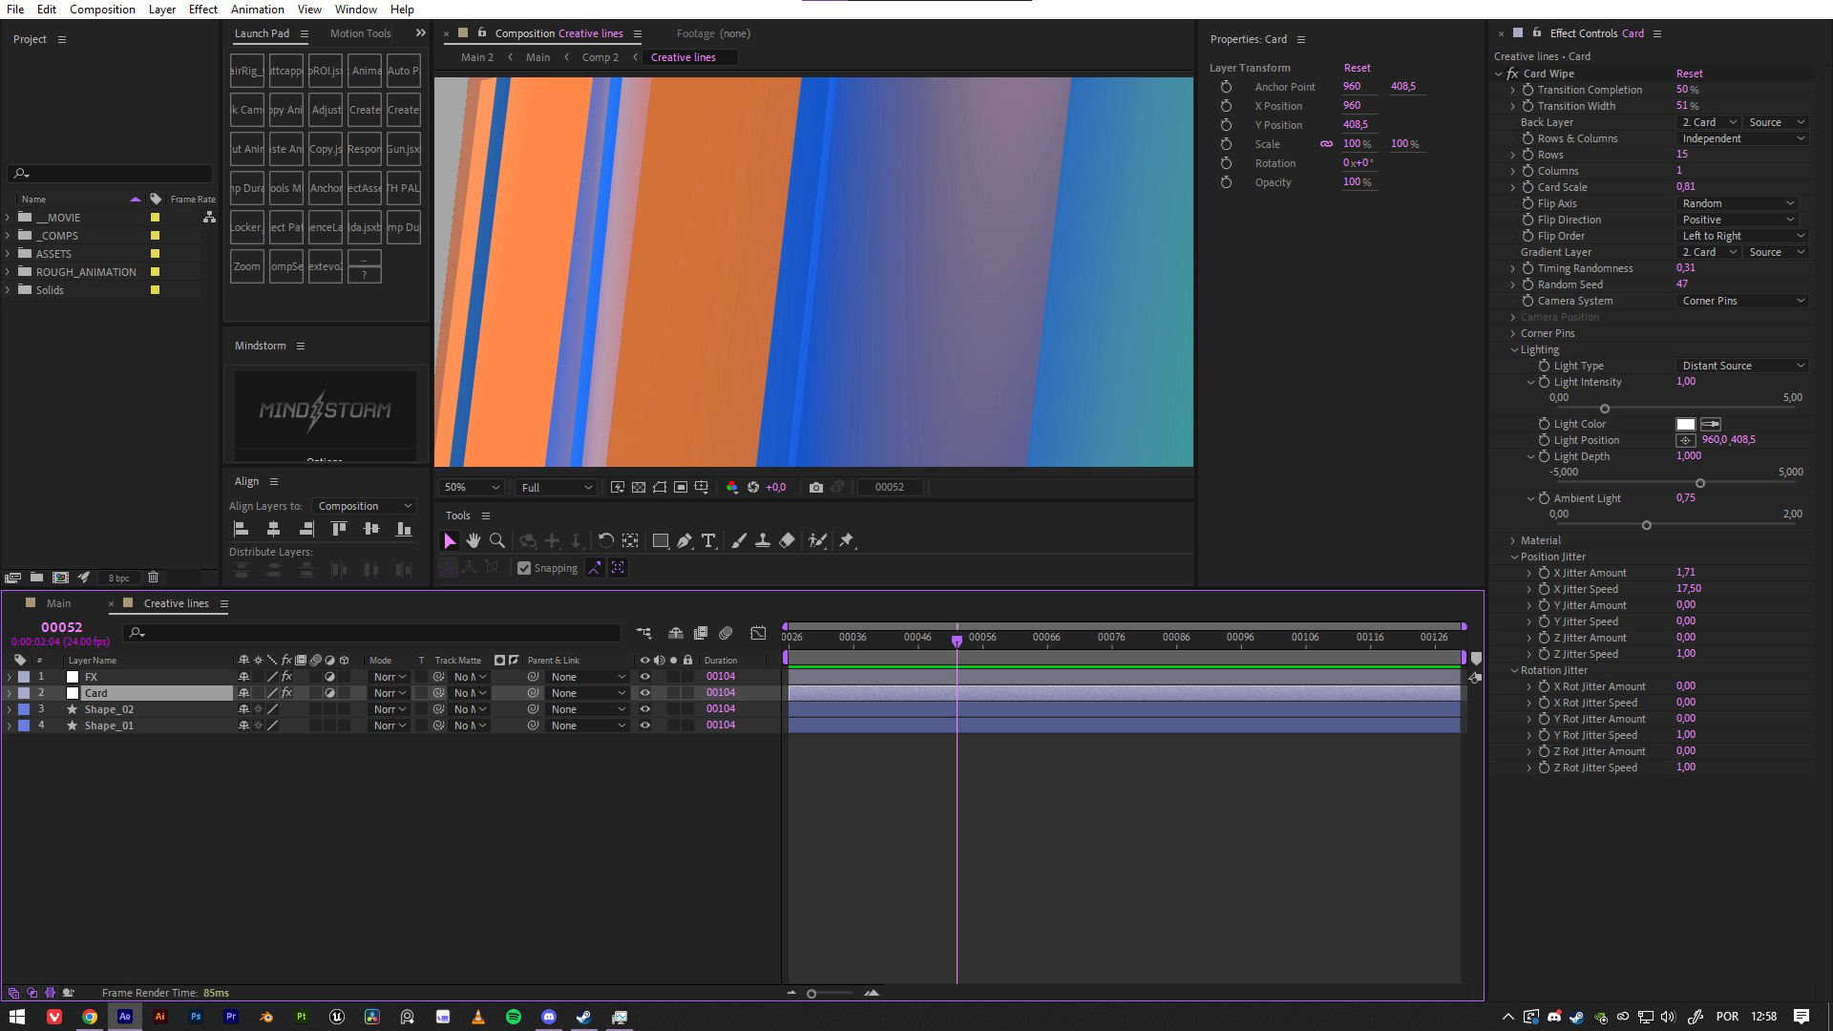
Task: Select the Puppet Pin tool
Action: 846,540
